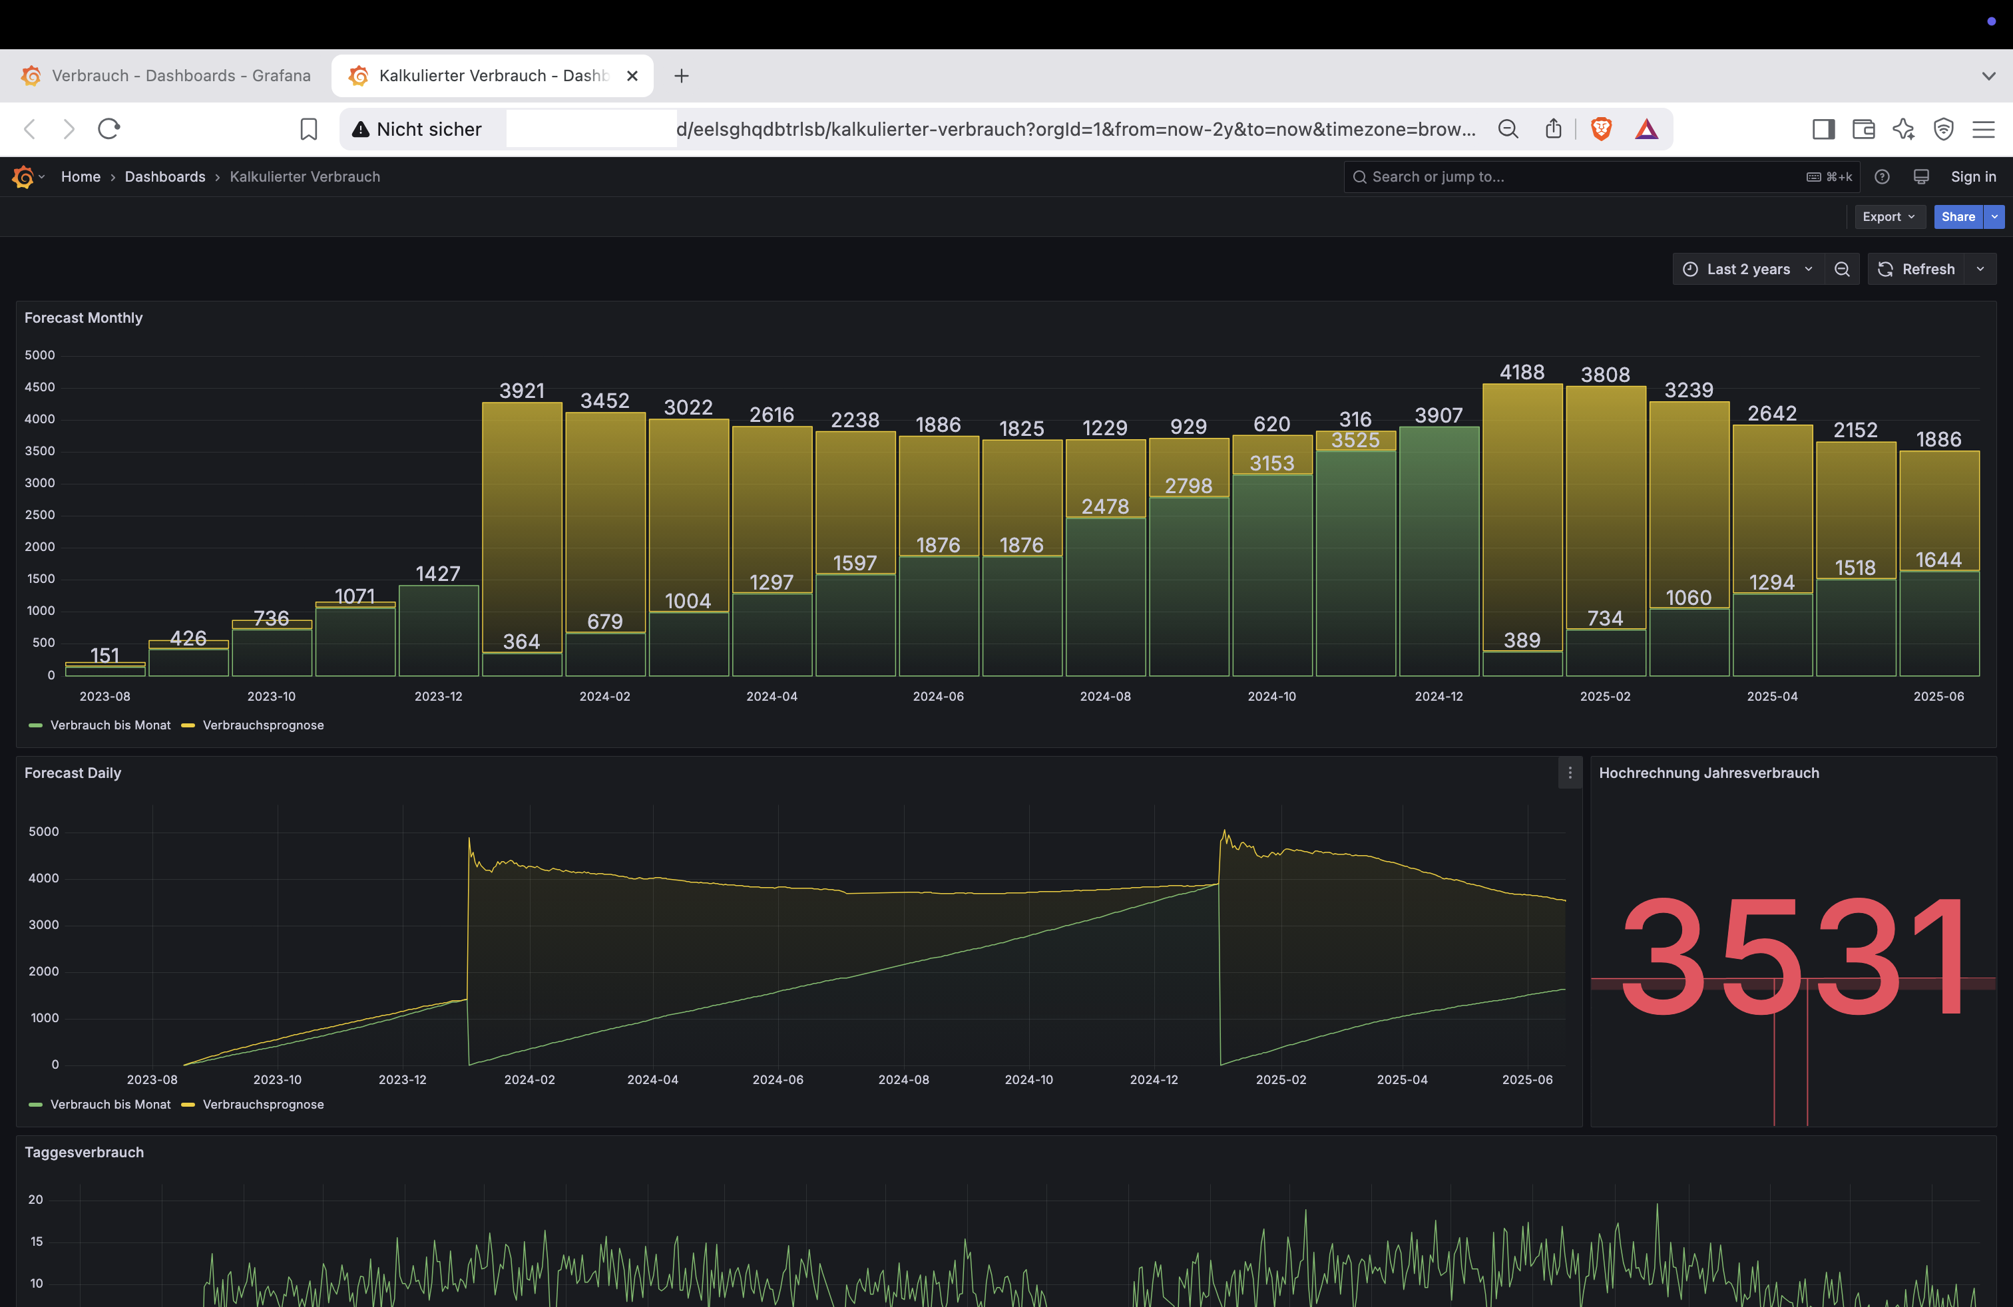
Task: Expand the browser tab list chevron
Action: coord(1988,76)
